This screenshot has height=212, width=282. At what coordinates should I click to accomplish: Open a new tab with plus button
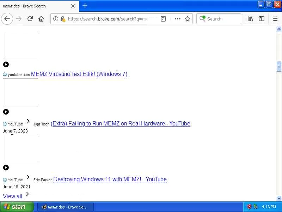85,6
